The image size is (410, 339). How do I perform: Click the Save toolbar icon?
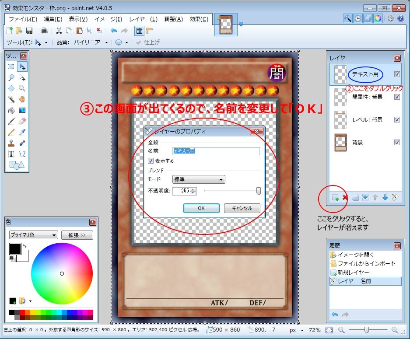pyautogui.click(x=29, y=31)
